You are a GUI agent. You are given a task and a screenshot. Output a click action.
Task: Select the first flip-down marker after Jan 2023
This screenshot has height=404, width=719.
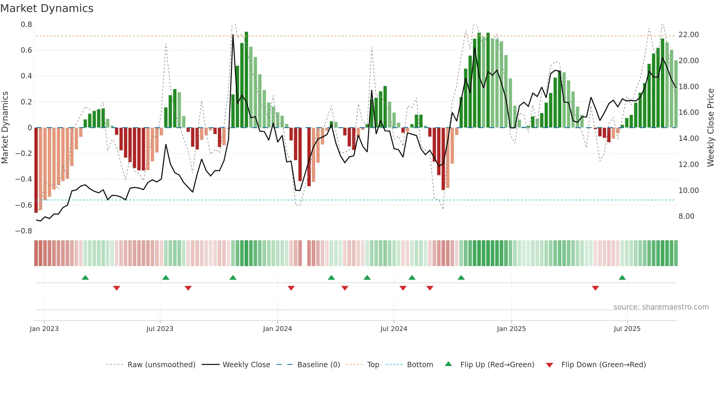[x=117, y=288]
